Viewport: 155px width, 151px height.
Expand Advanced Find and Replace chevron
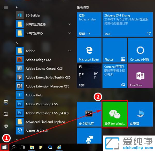[69, 122]
